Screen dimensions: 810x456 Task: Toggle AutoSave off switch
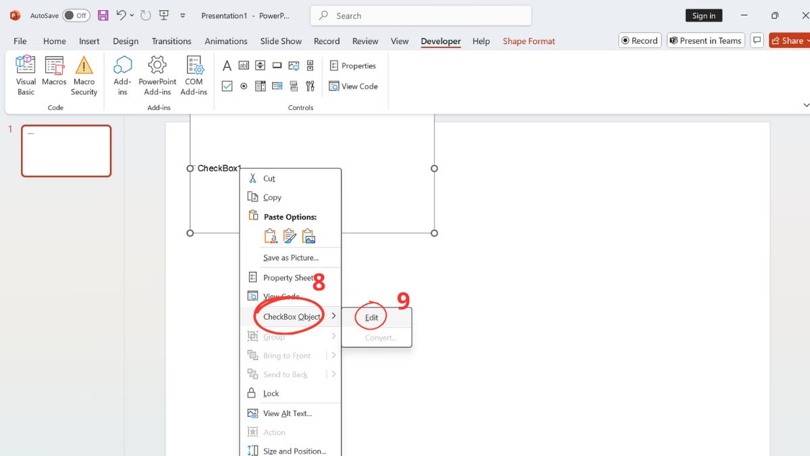[76, 15]
